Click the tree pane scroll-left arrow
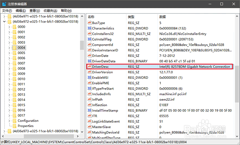Screen dimensions: 240x145 coord(3,136)
